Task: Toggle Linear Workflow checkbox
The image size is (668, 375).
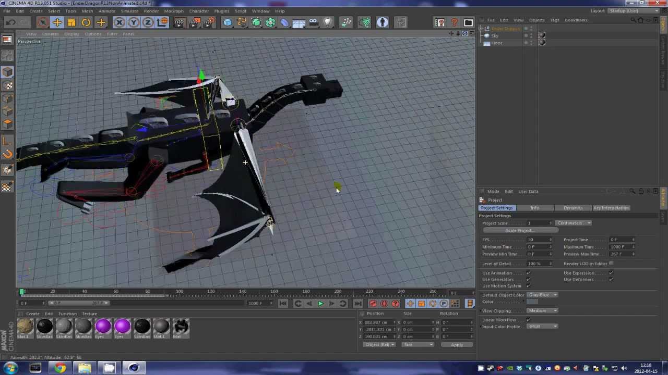Action: [528, 320]
